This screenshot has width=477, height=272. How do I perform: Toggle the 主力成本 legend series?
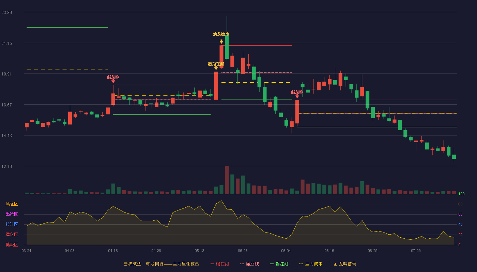pos(311,264)
